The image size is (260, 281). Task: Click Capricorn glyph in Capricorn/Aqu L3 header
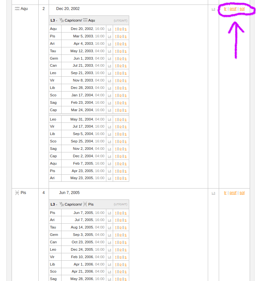coord(62,20)
